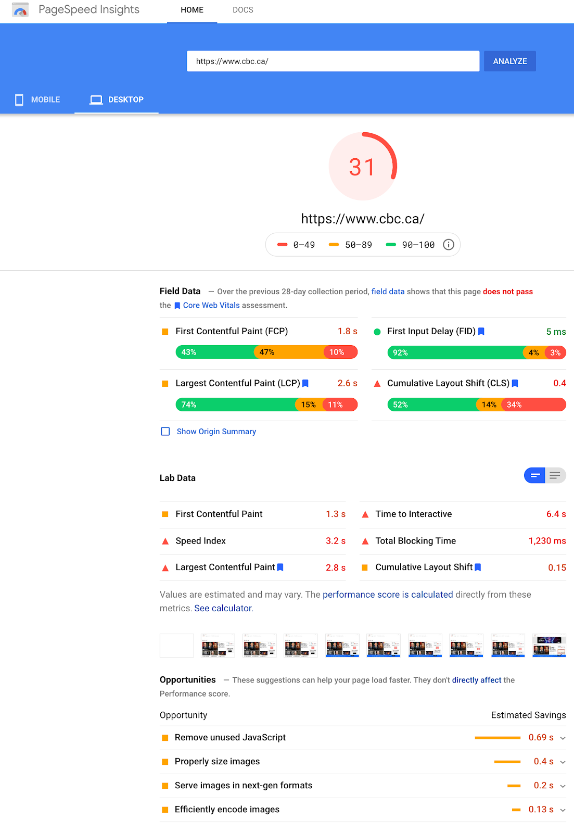The height and width of the screenshot is (833, 574).
Task: Open the See calculator link
Action: pos(223,608)
